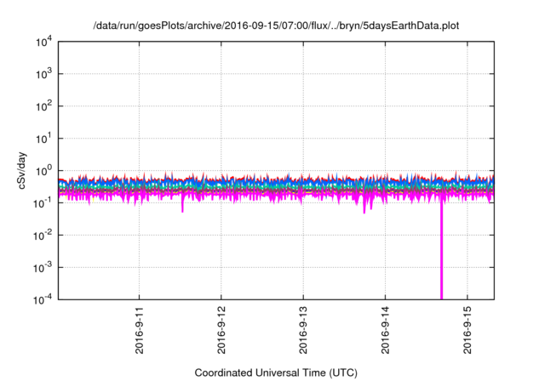This screenshot has width=545, height=381.
Task: Select the 10^-1 y-axis label
Action: [x=43, y=203]
